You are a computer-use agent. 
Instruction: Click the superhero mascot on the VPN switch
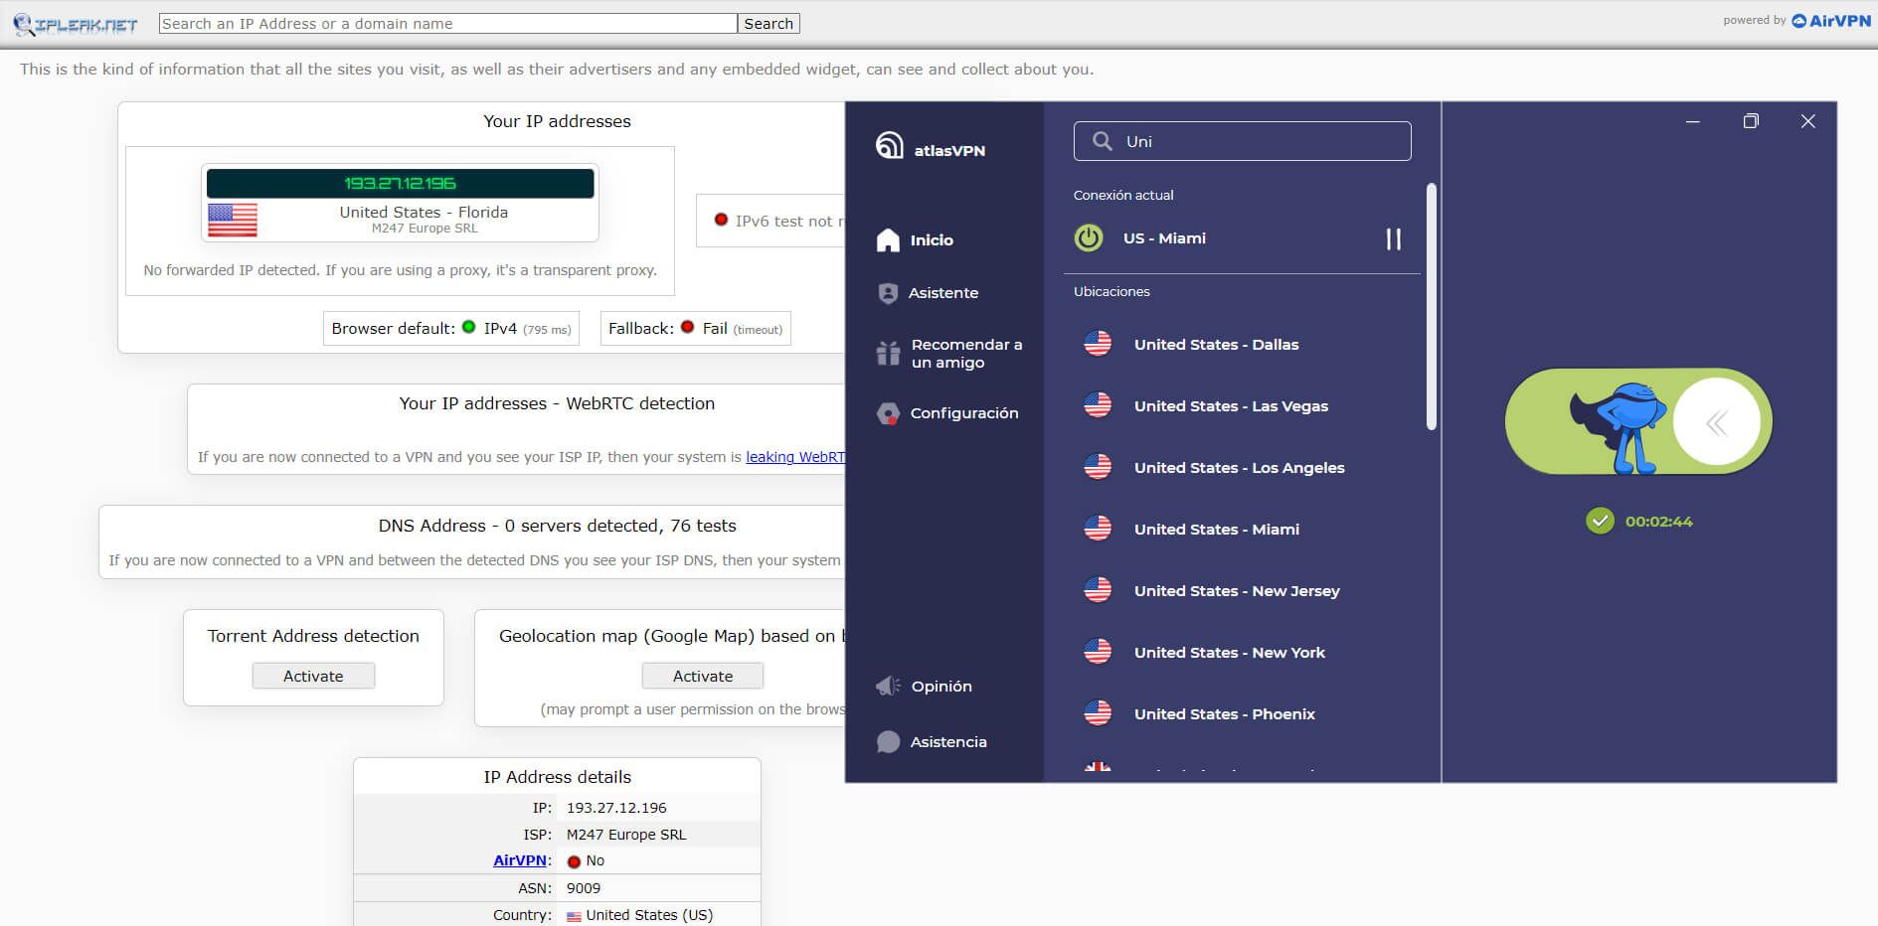(x=1618, y=427)
